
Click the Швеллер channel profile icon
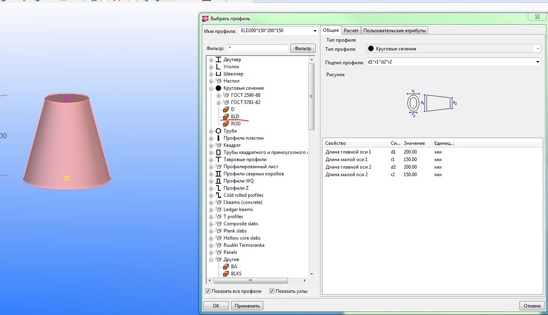click(x=218, y=74)
